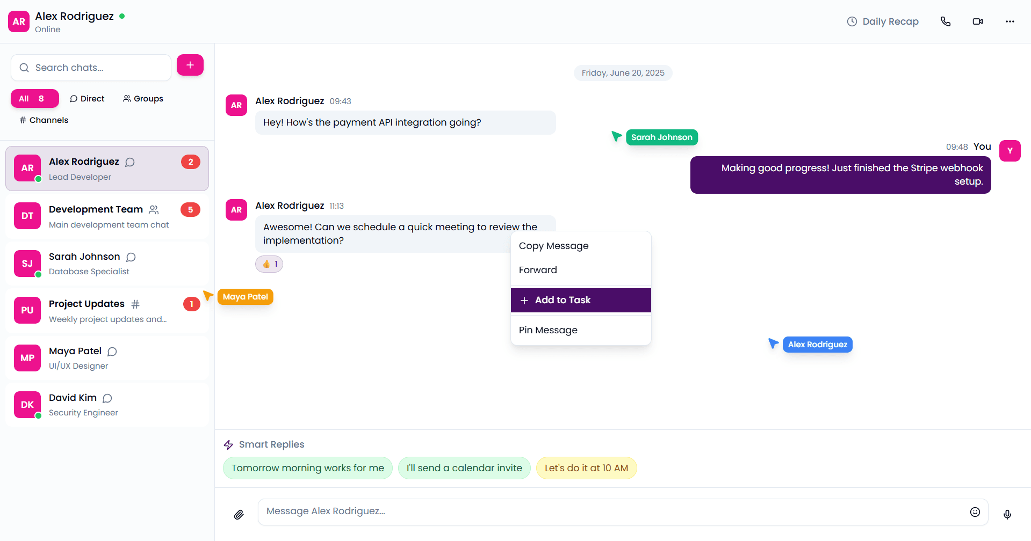Start a voice call with Alex Rodriguez
This screenshot has width=1031, height=541.
click(946, 21)
